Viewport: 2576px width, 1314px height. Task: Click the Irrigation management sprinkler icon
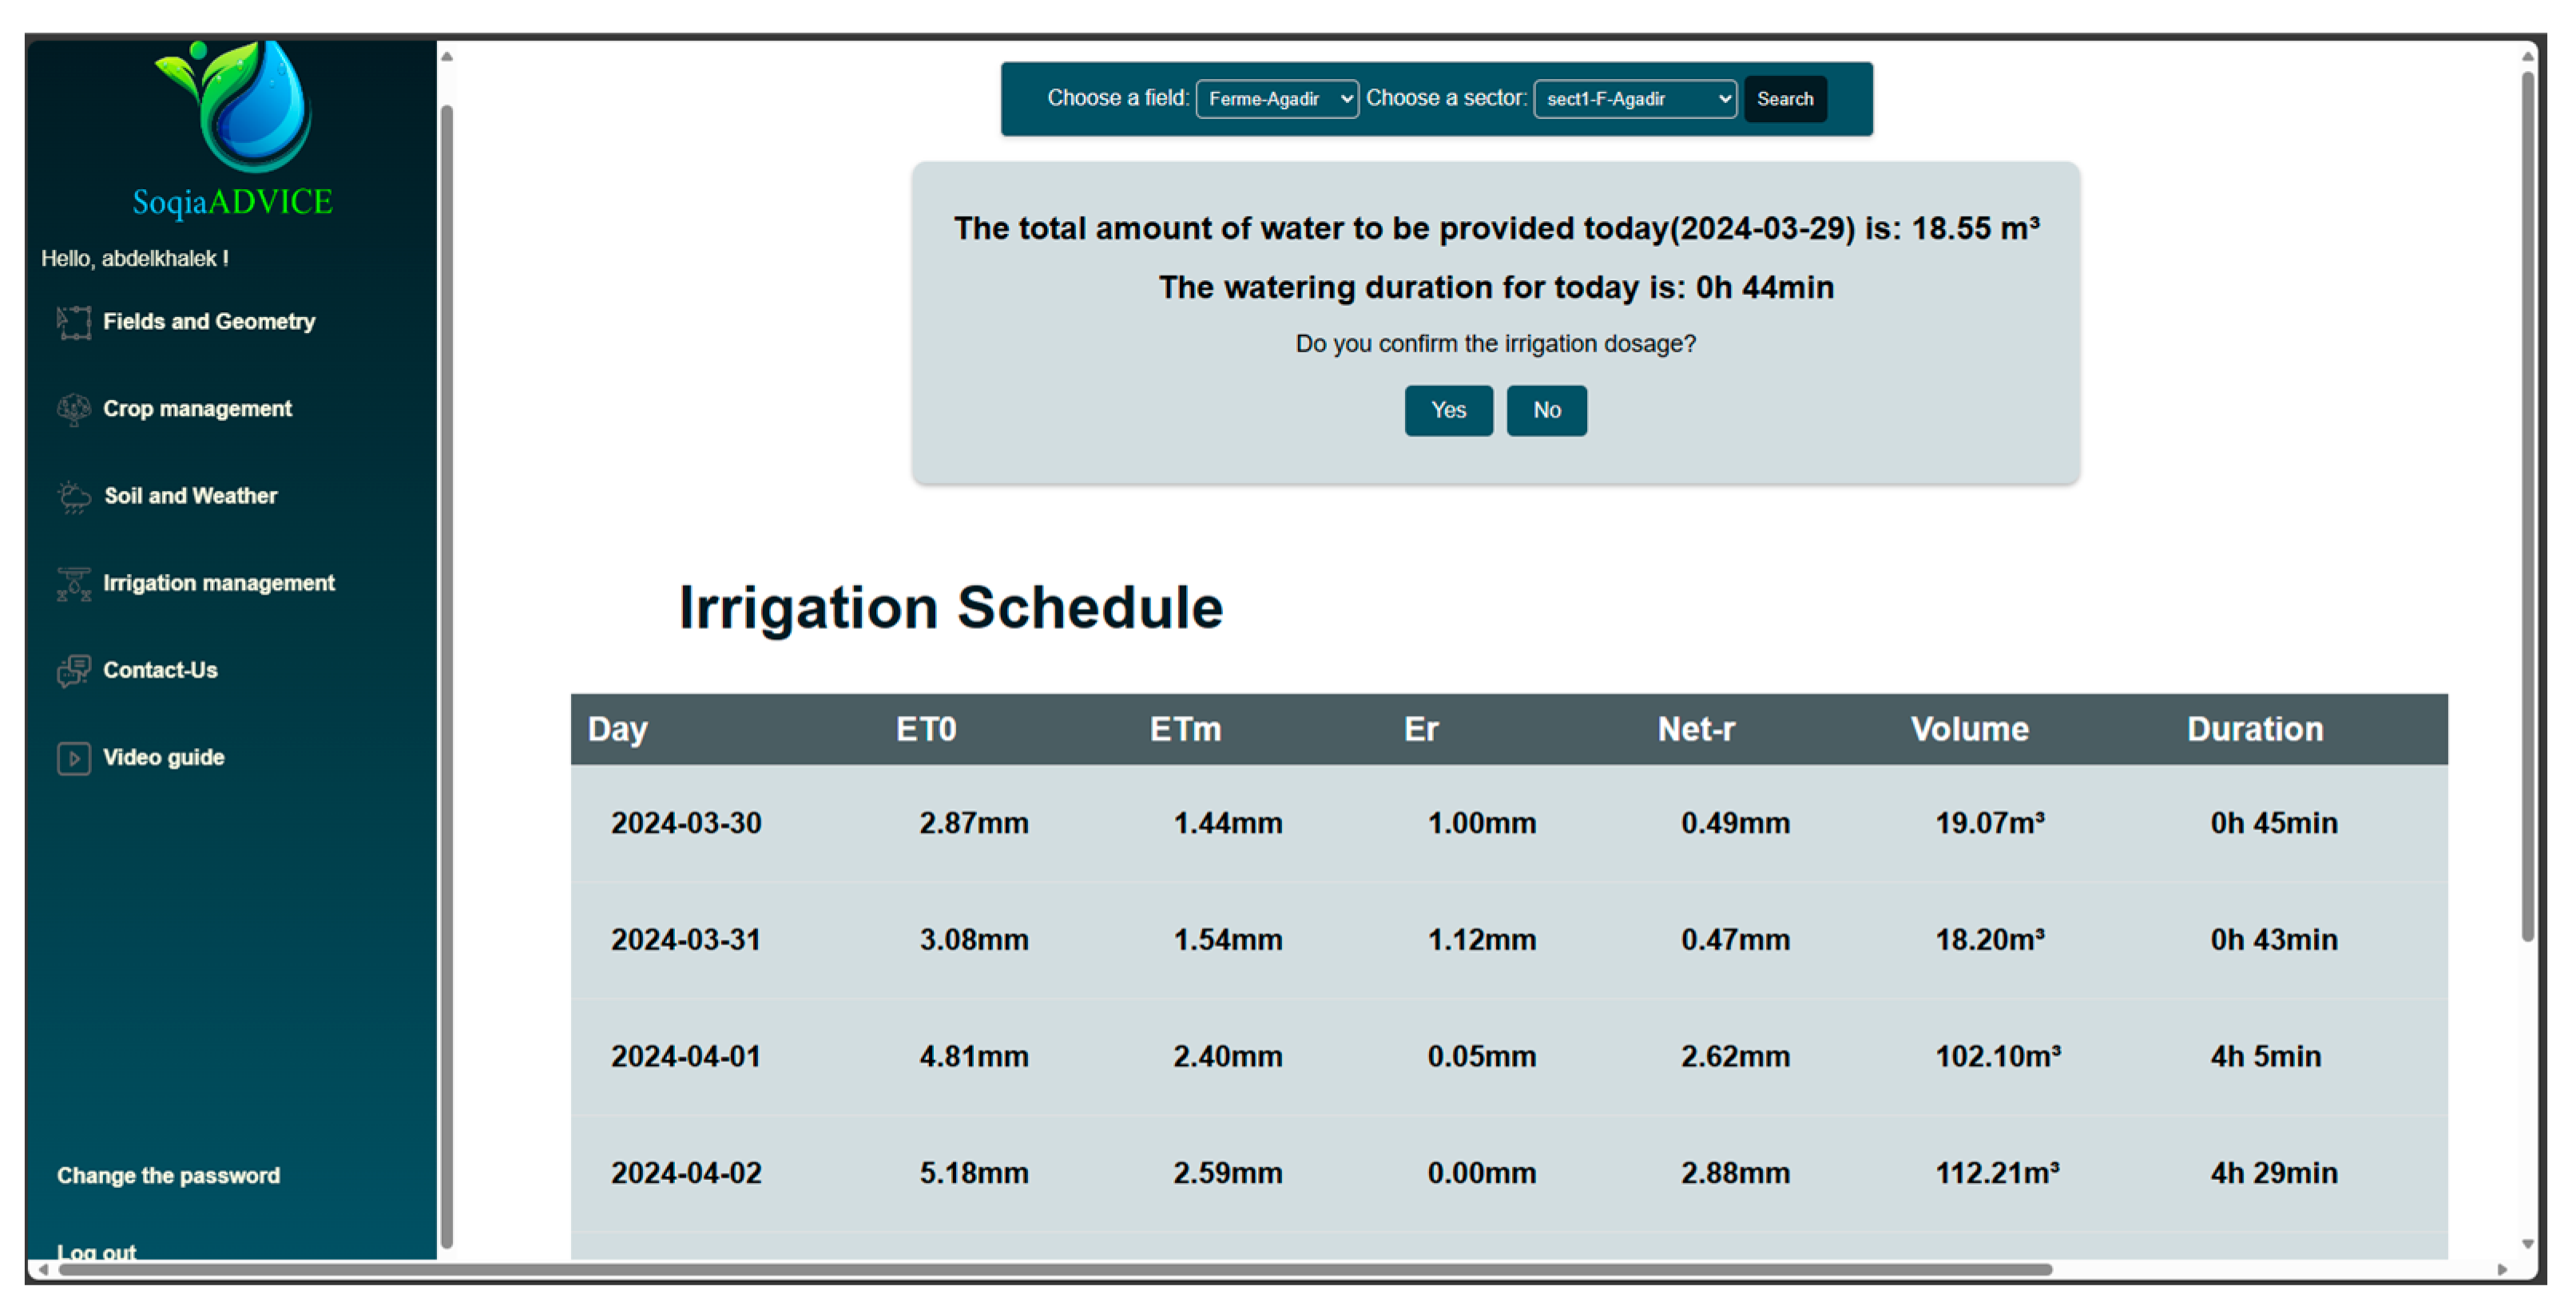pyautogui.click(x=73, y=584)
